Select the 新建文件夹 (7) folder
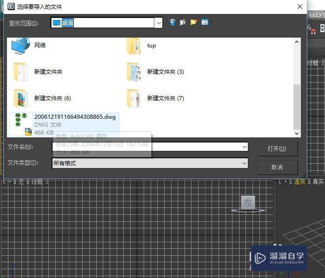The width and height of the screenshot is (325, 278). (x=155, y=98)
